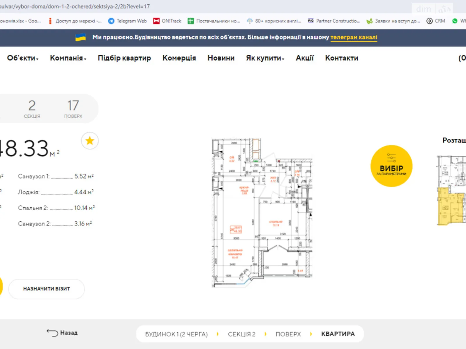The width and height of the screenshot is (466, 349).
Task: Click НАЗНАЧИТИ ВІЗИТ button
Action: click(x=47, y=289)
